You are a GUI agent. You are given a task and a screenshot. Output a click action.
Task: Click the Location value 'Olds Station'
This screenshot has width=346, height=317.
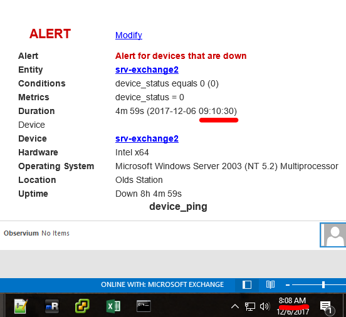[139, 180]
